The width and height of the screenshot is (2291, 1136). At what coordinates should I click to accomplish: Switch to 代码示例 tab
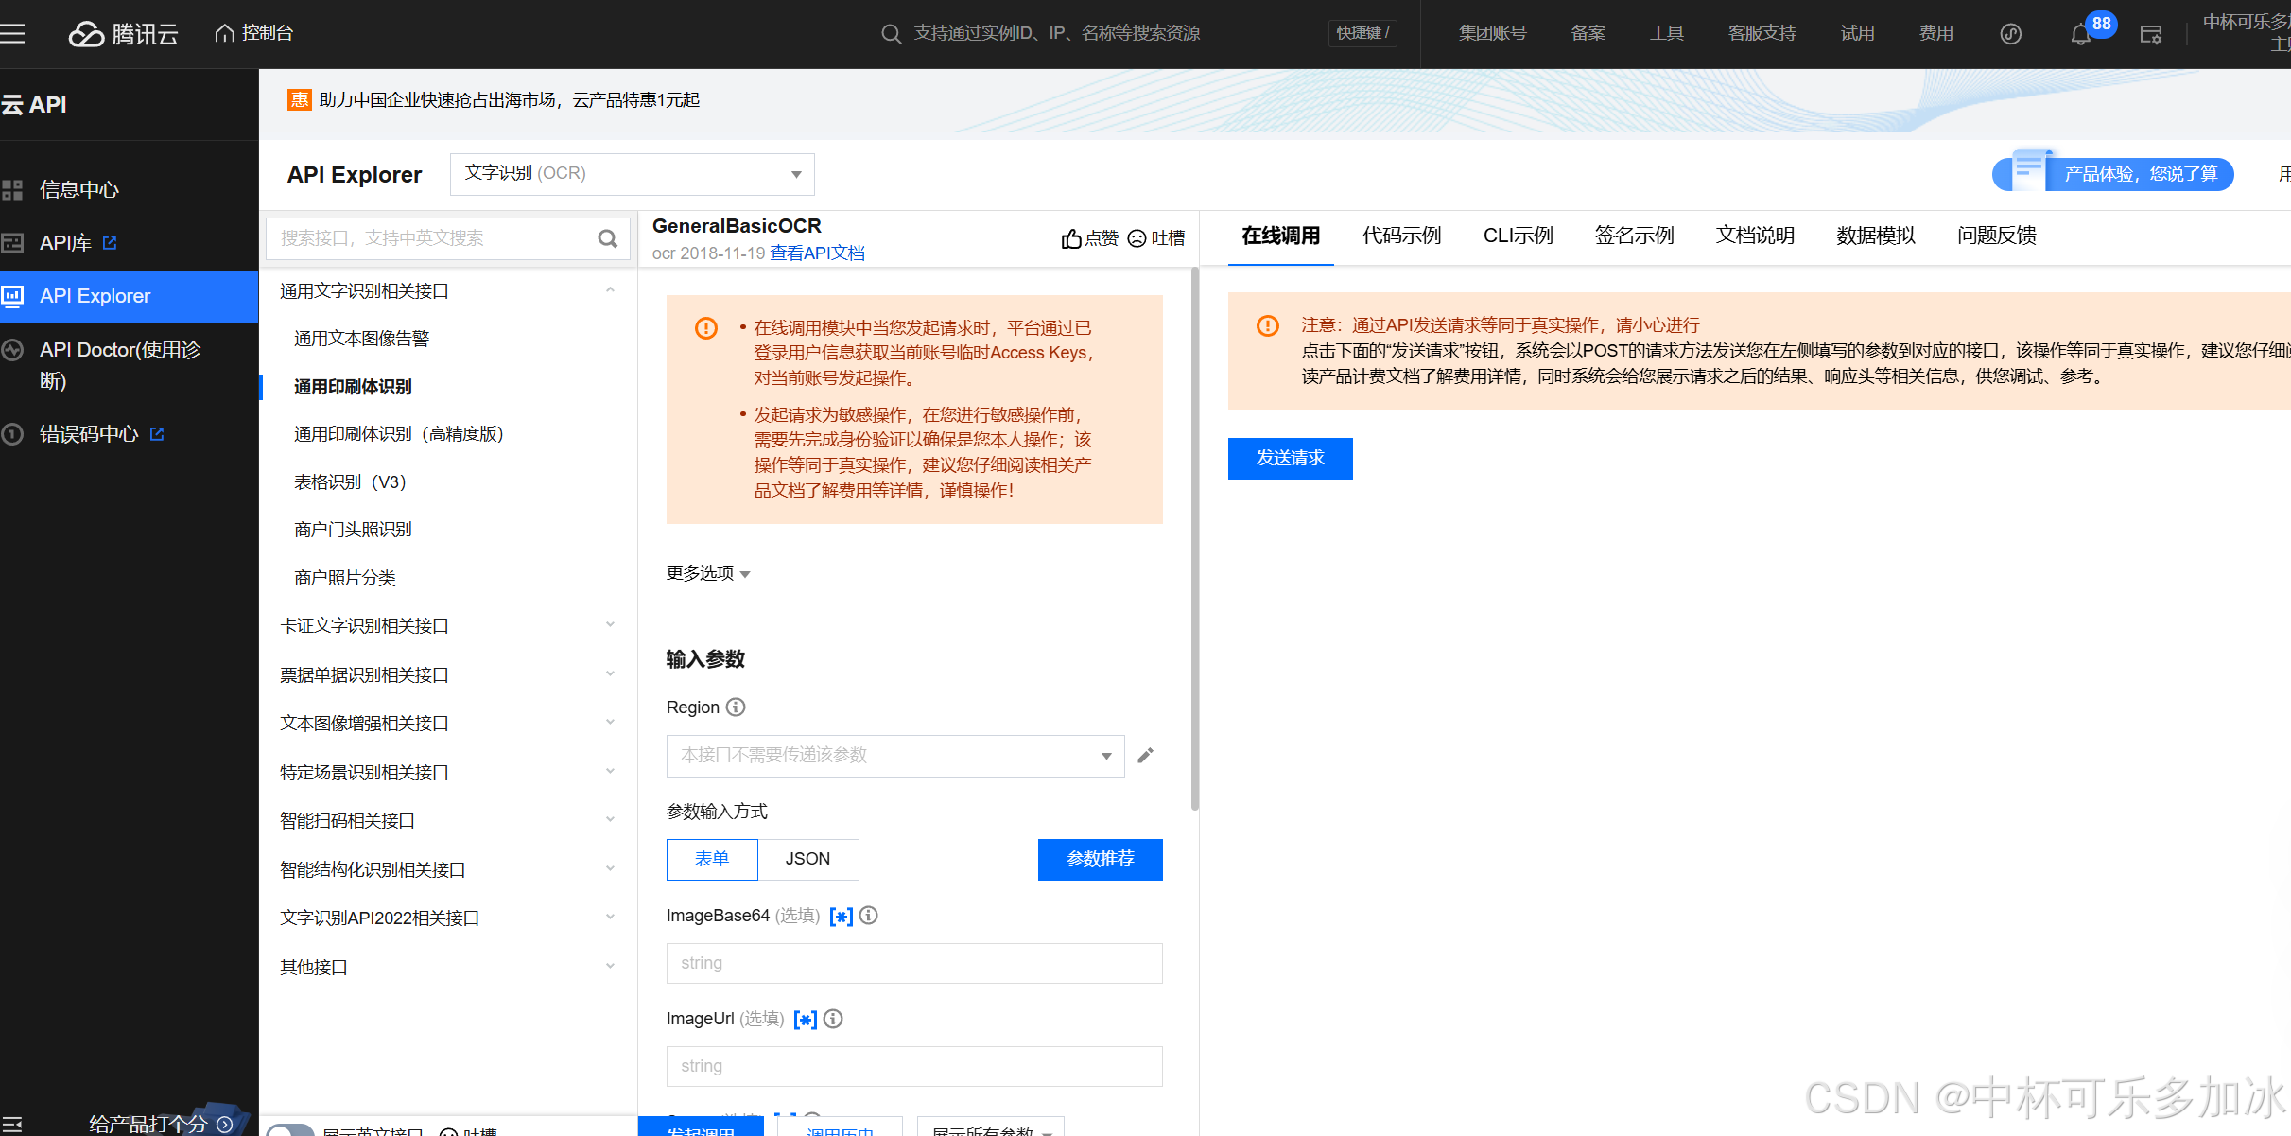1401,236
